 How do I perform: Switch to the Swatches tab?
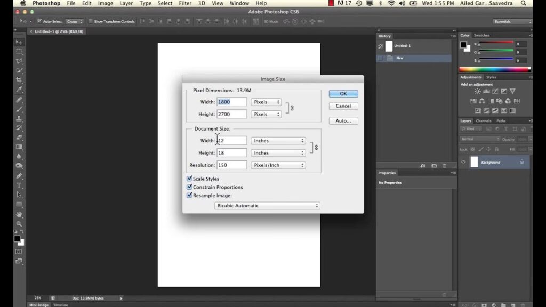481,35
